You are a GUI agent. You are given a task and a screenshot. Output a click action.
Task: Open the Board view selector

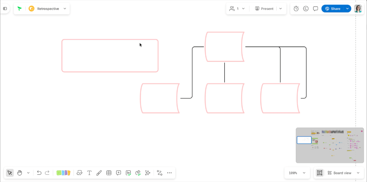(x=340, y=173)
